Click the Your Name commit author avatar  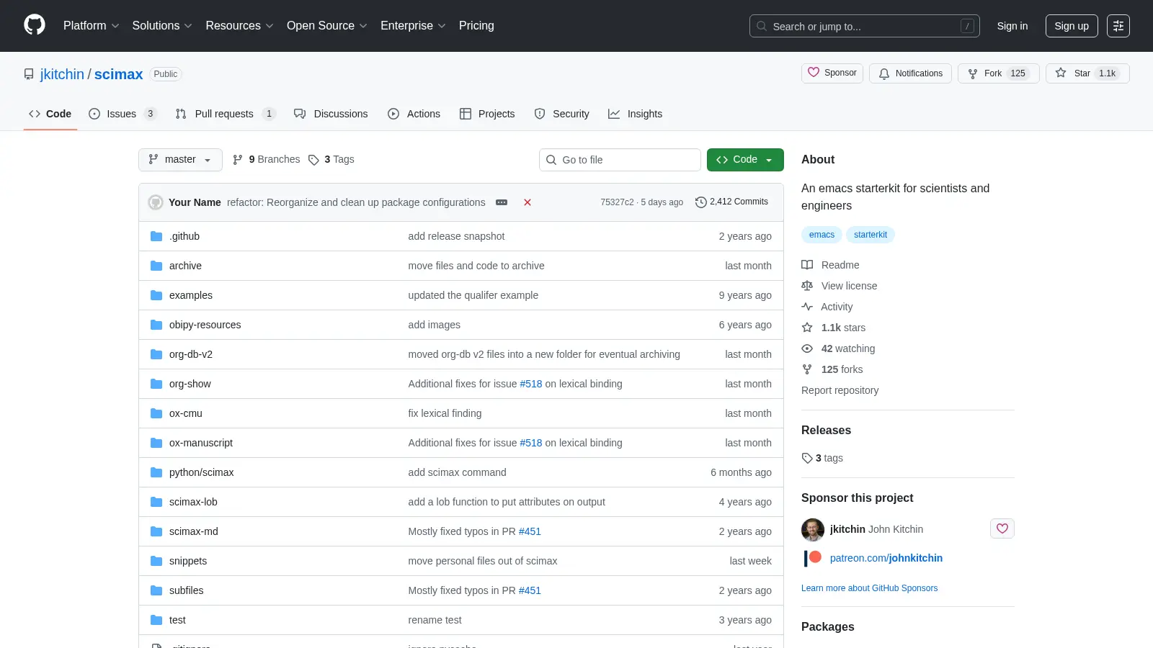coord(156,202)
